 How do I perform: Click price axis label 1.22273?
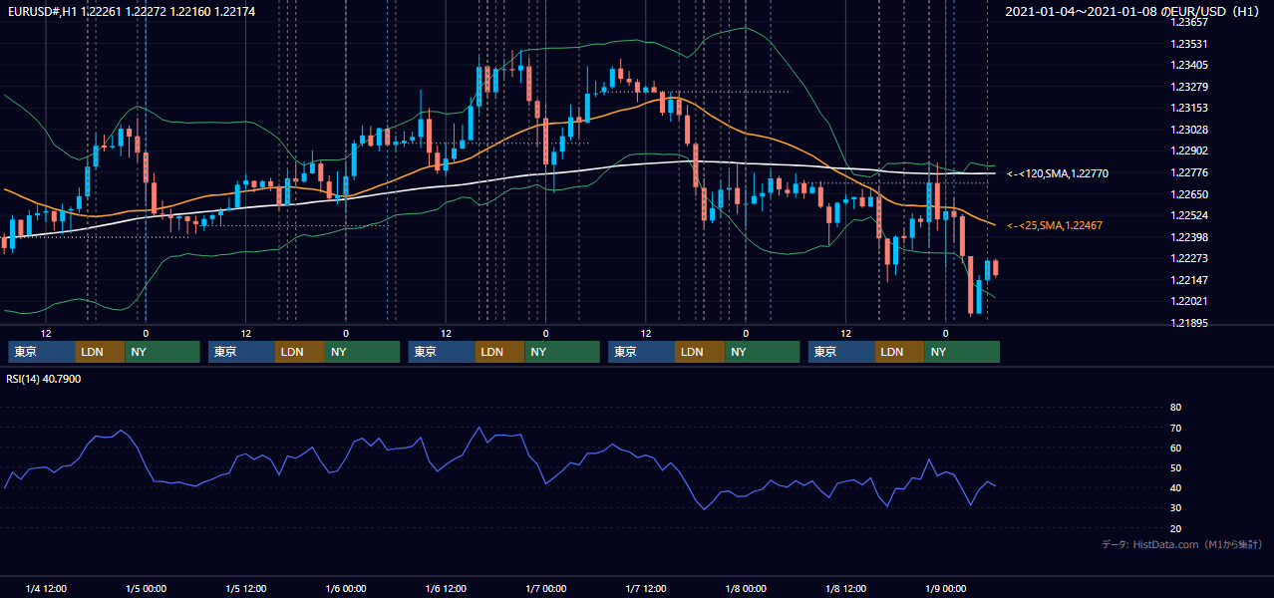point(1189,258)
